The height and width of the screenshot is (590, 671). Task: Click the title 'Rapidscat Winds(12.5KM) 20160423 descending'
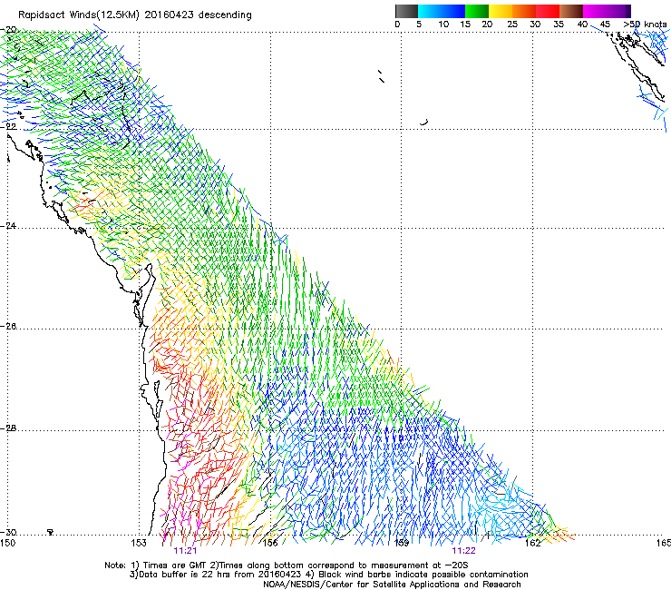[135, 15]
